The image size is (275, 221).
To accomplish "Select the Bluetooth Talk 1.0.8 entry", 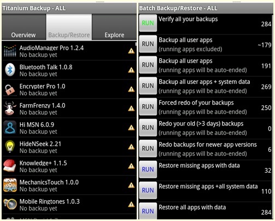I will pyautogui.click(x=69, y=70).
